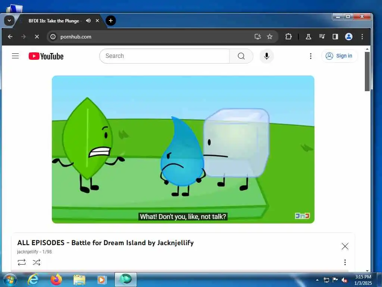Open the network tray icon
This screenshot has width=382, height=287.
coord(326,280)
